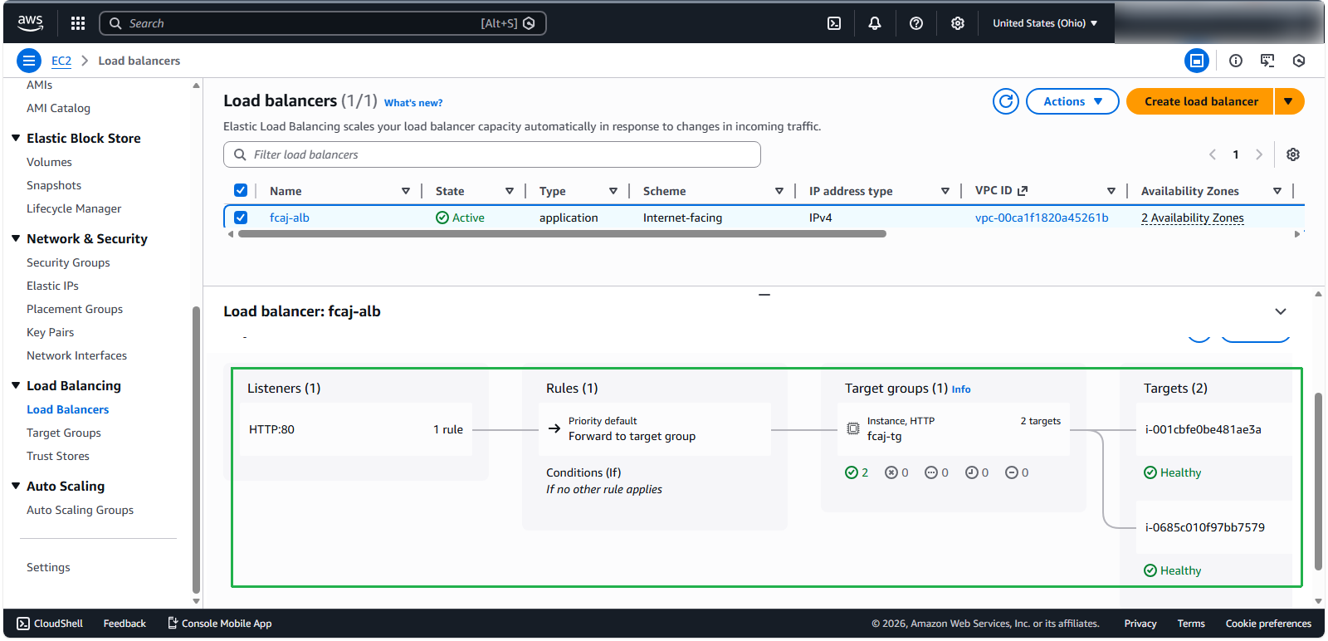Open the services grid menu
The image size is (1328, 641).
78,23
